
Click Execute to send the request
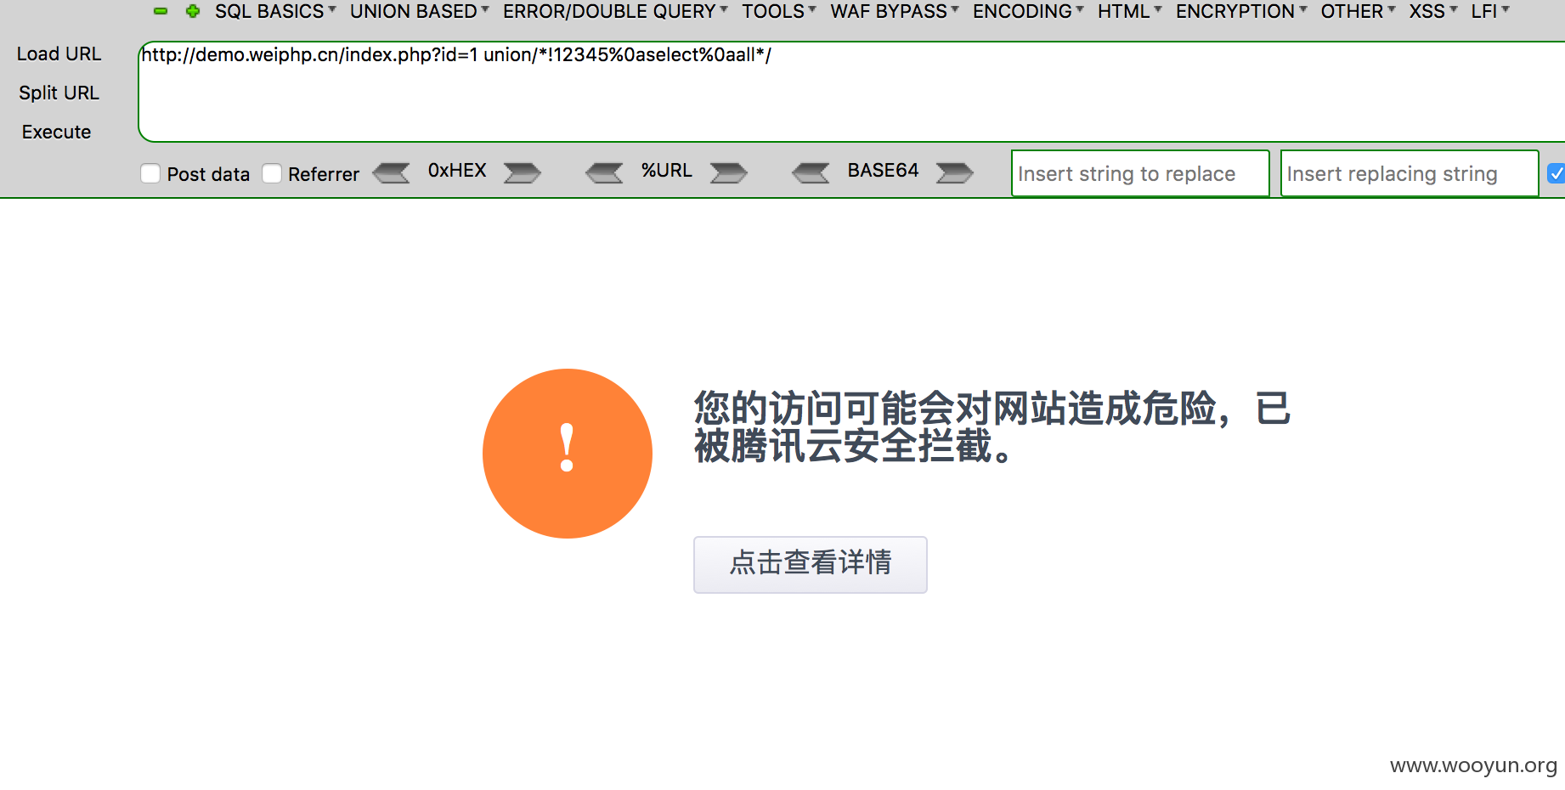tap(56, 132)
